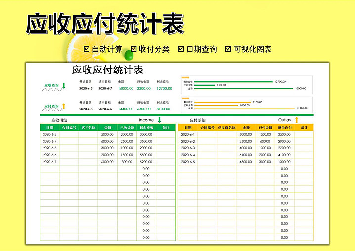Click the 剩余应付 column header
This screenshot has height=251, width=355.
click(x=285, y=128)
